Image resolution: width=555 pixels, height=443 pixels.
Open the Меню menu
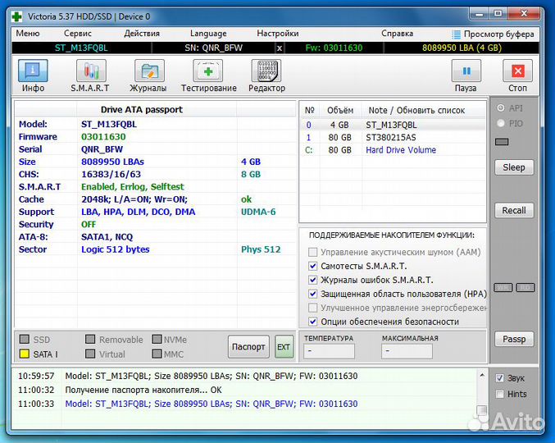pyautogui.click(x=28, y=34)
